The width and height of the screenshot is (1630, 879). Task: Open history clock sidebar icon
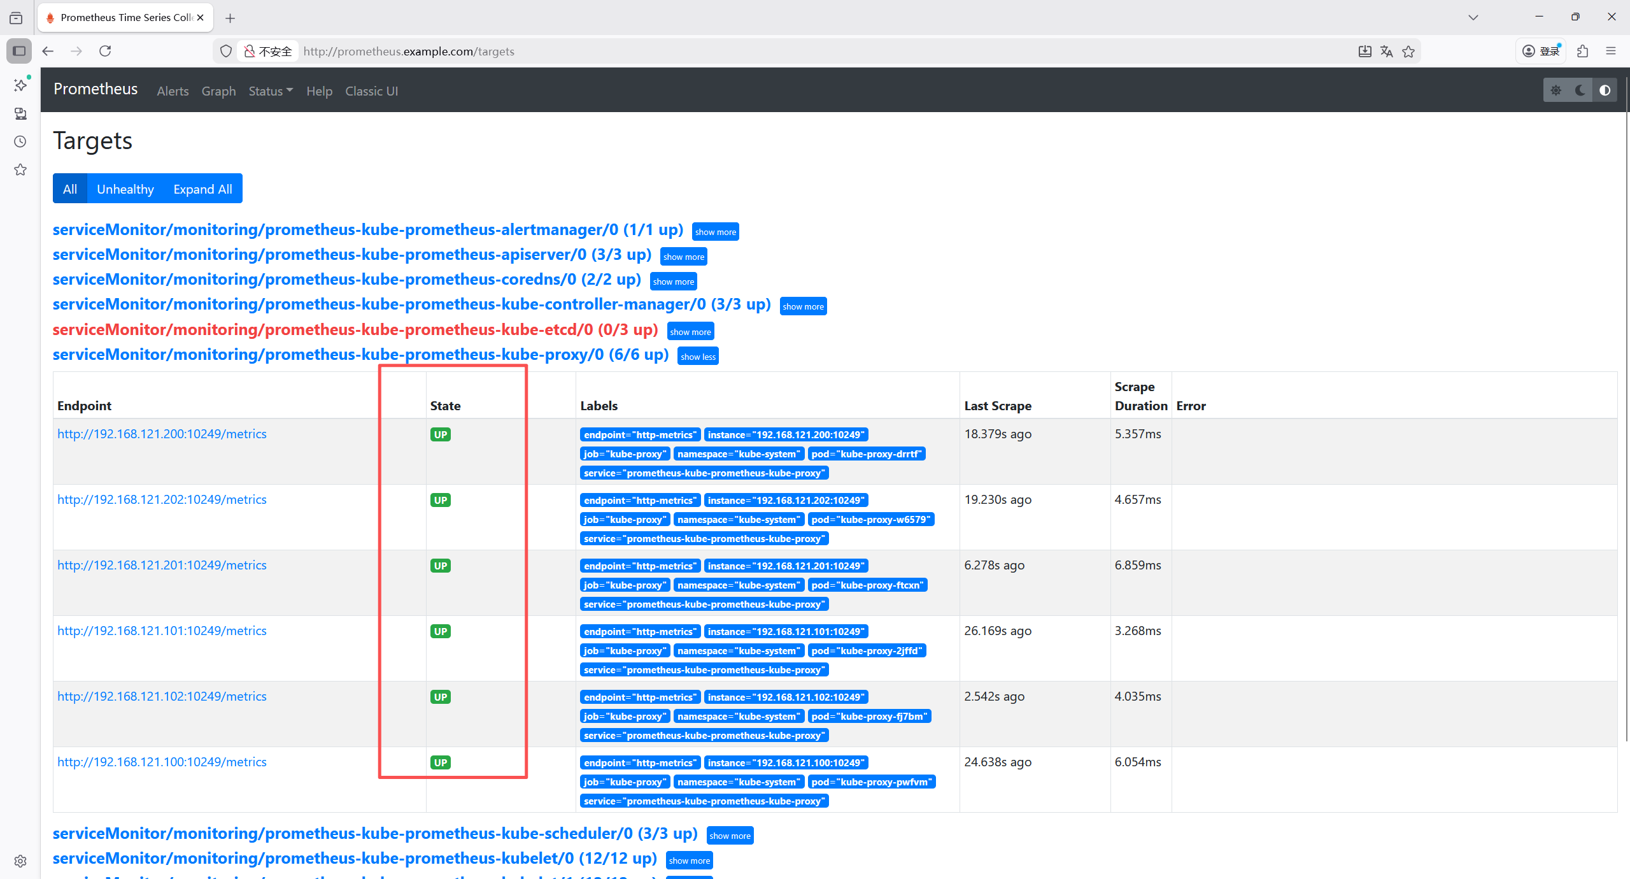pyautogui.click(x=20, y=141)
